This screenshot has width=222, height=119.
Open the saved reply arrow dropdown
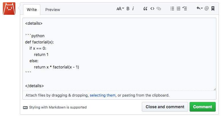pos(200,8)
